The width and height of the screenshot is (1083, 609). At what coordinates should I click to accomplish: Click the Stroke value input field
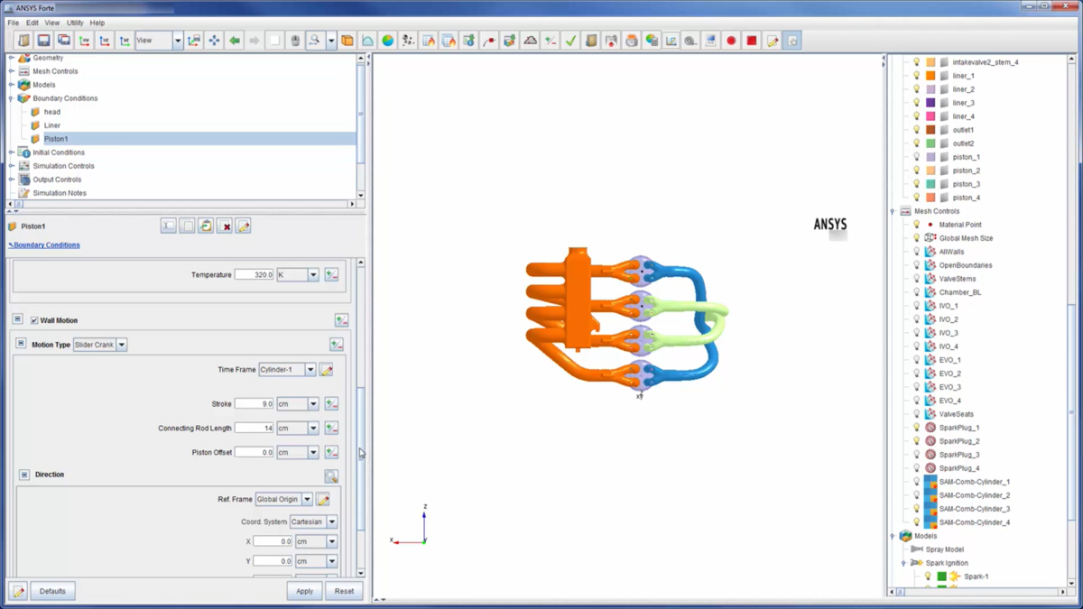point(255,404)
